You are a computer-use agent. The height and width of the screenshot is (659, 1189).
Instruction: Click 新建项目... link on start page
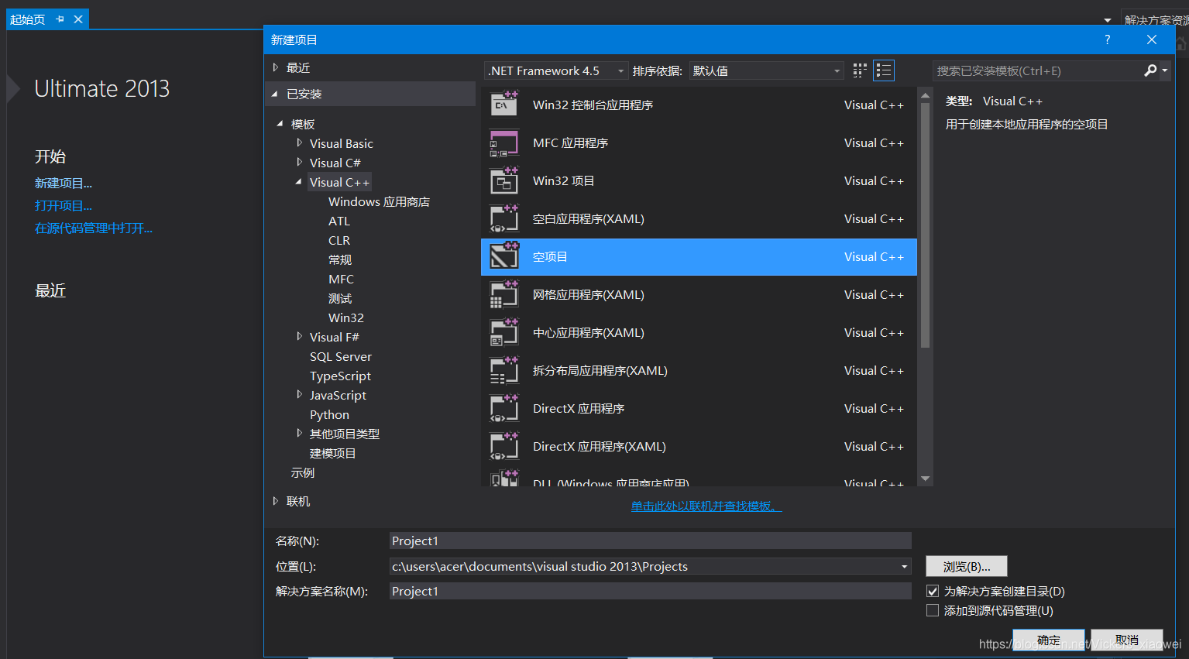[64, 183]
